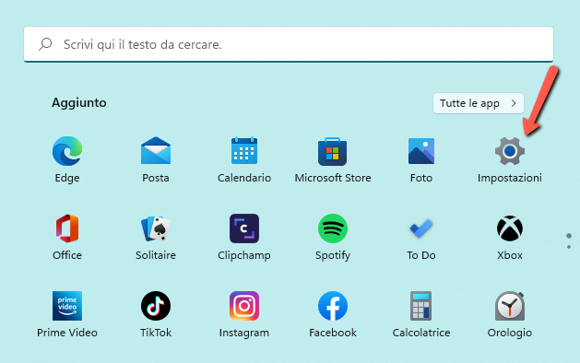Click the "Aggiunto" section heading
The width and height of the screenshot is (580, 363).
click(78, 102)
